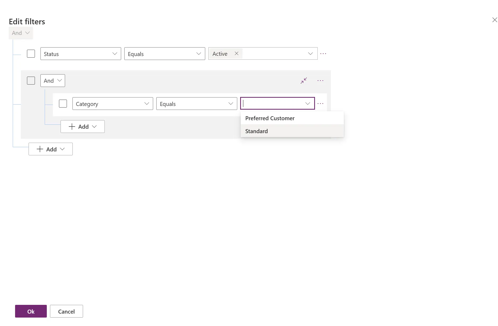The height and width of the screenshot is (326, 498).
Task: Click the Ok button
Action: [x=31, y=311]
